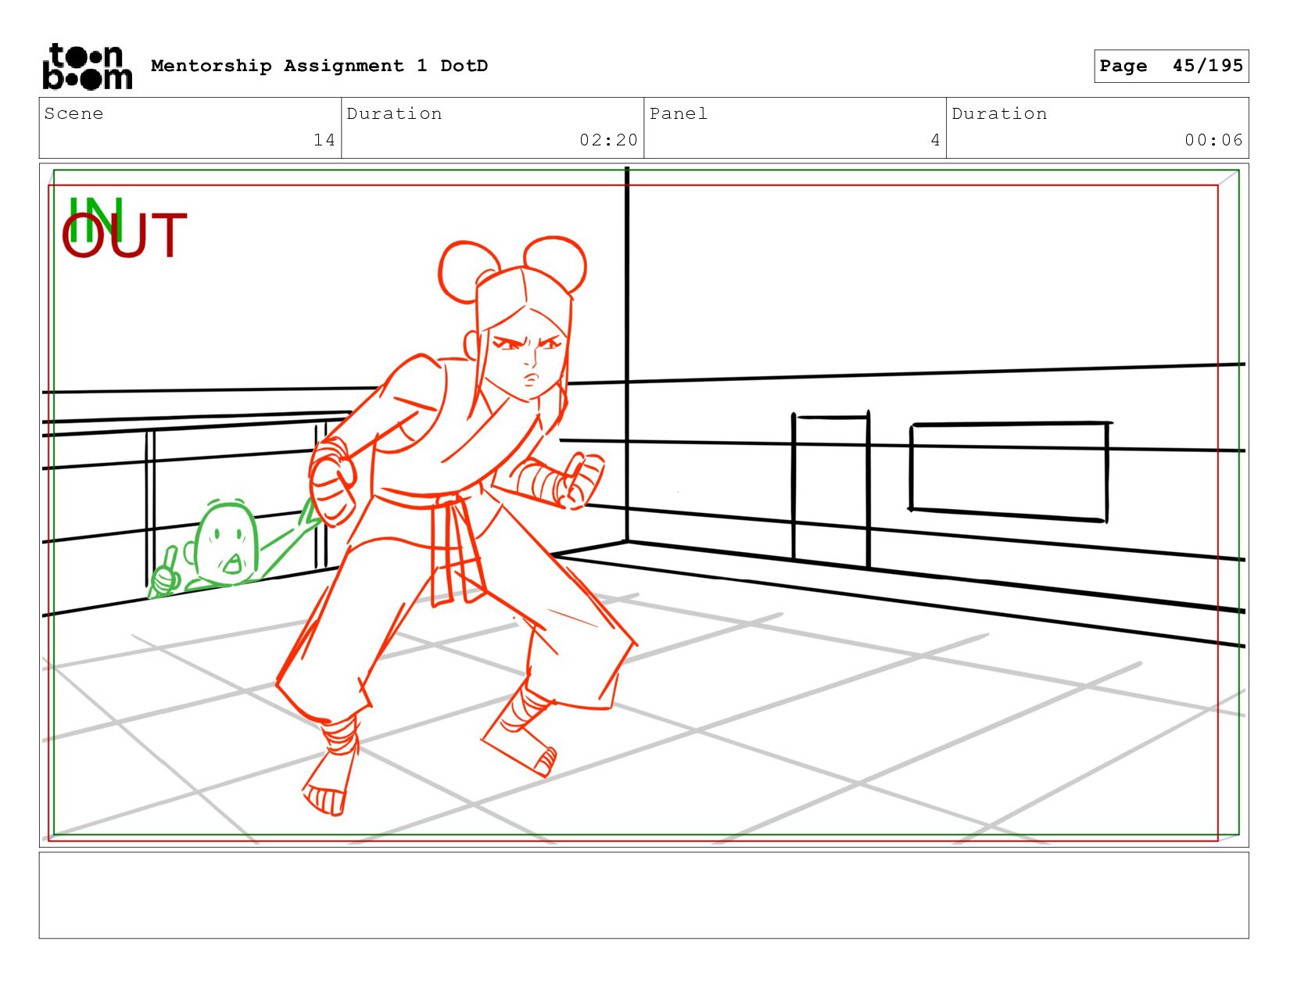The image size is (1290, 997).
Task: Select the panel duration 00:06 value
Action: [x=1213, y=140]
